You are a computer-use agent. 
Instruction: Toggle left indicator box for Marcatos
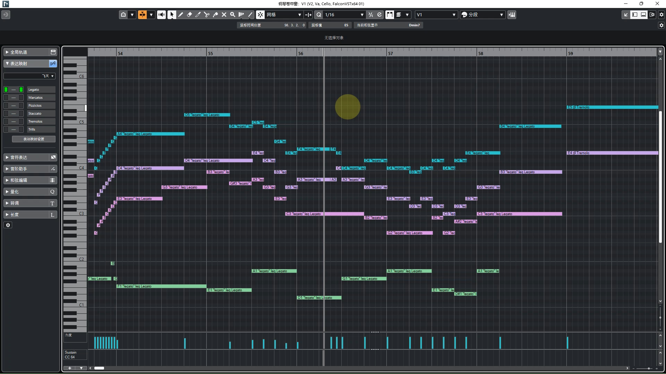tap(6, 97)
